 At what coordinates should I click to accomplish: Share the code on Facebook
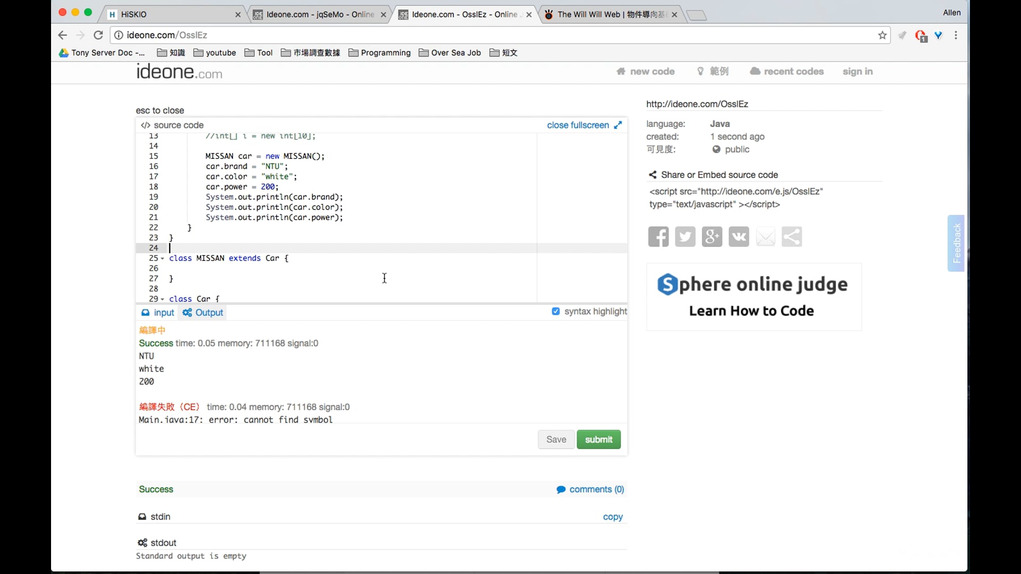658,237
